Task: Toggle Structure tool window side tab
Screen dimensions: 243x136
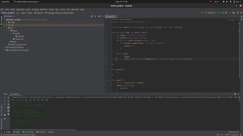Action: click(x=2, y=110)
